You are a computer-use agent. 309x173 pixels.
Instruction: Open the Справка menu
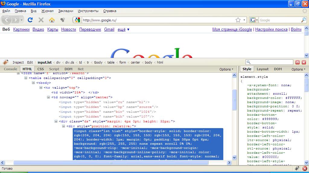(x=110, y=11)
